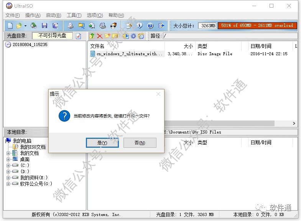
Task: Click the orange 501% of 650MB capacity bar
Action: pos(257,26)
